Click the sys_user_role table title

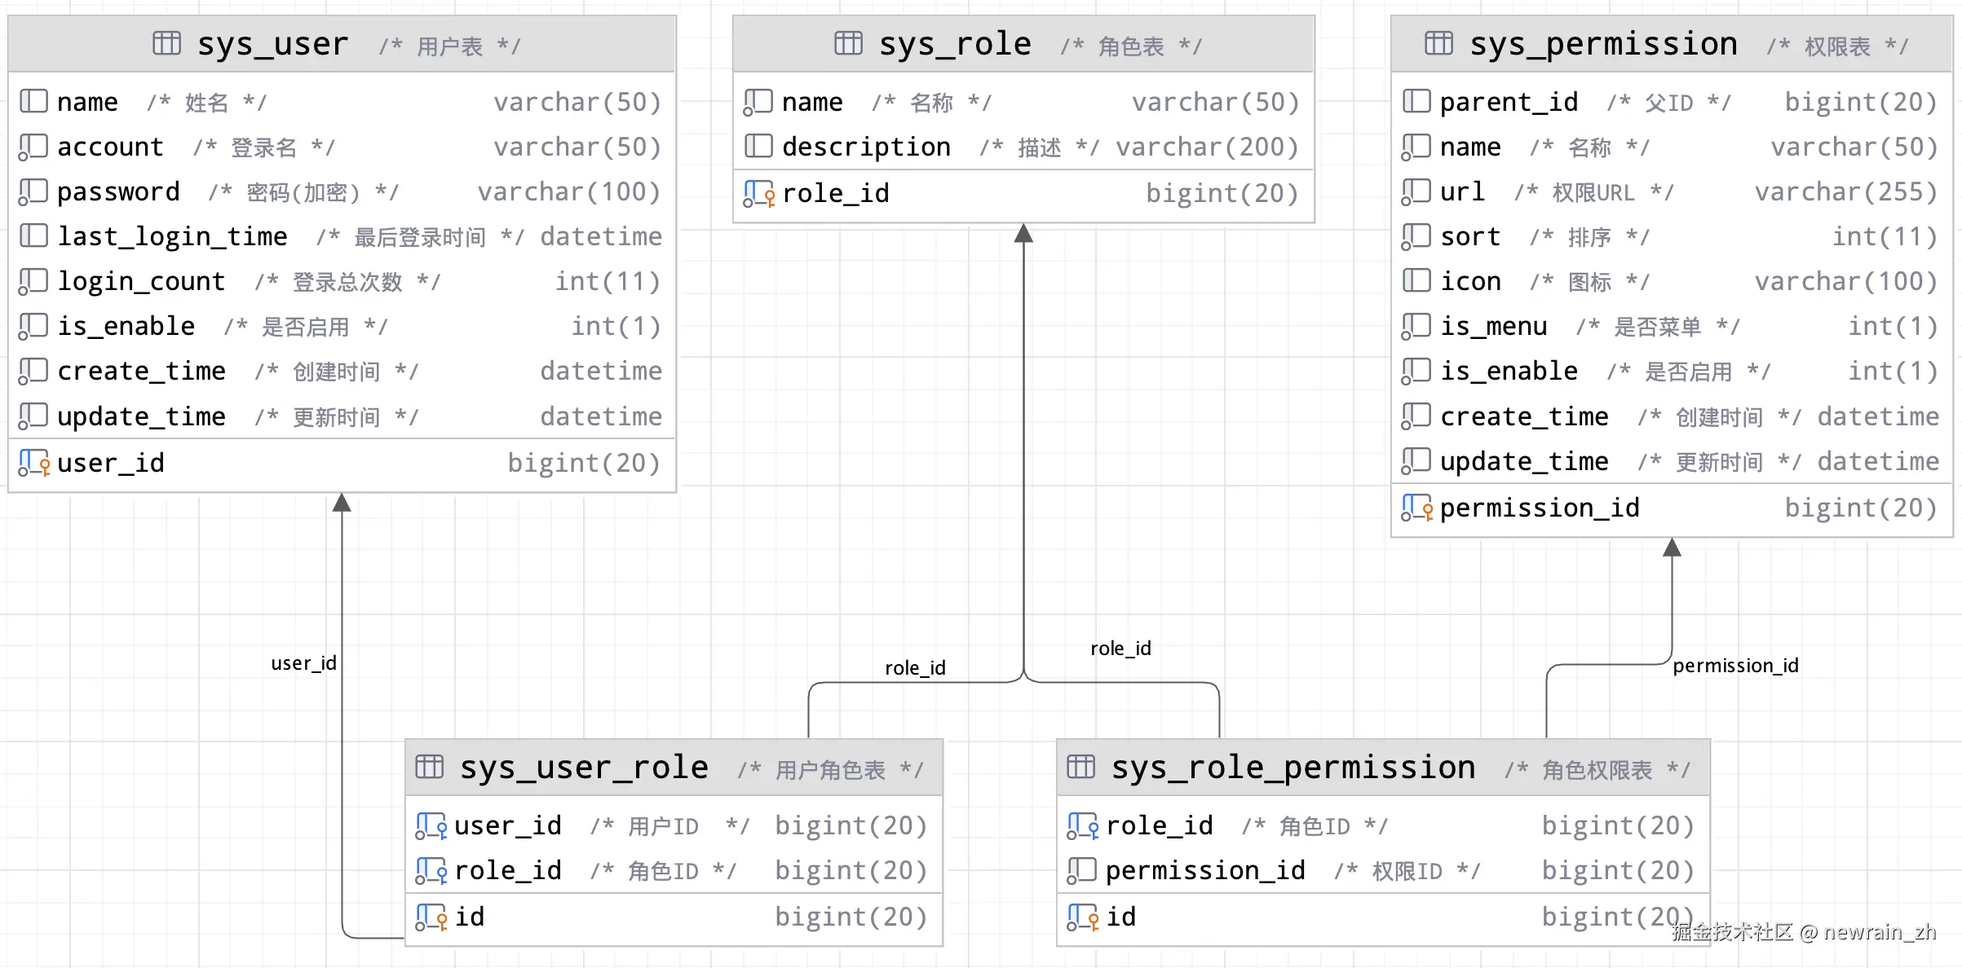click(x=584, y=767)
